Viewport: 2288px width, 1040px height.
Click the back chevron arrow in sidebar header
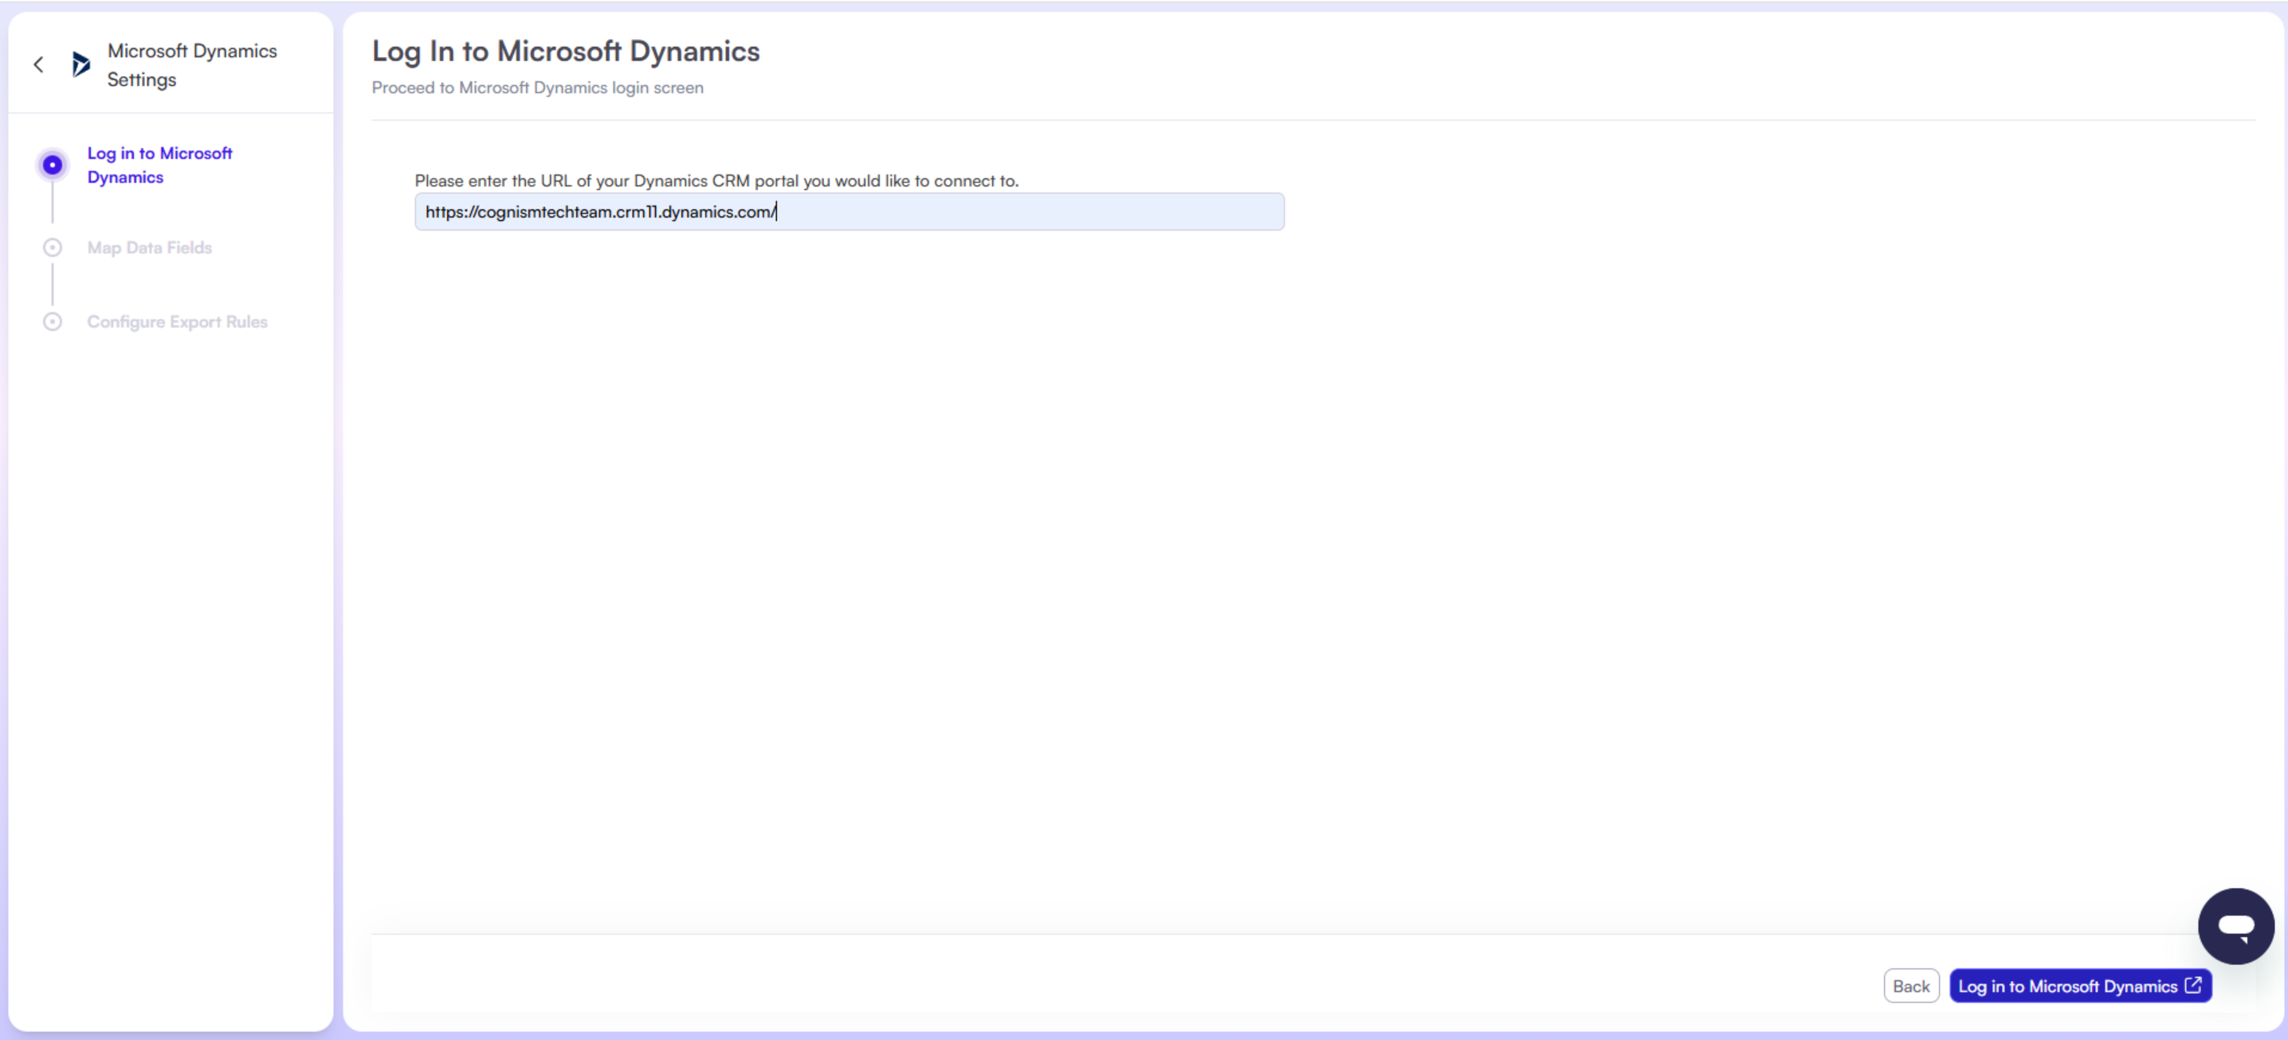tap(38, 64)
